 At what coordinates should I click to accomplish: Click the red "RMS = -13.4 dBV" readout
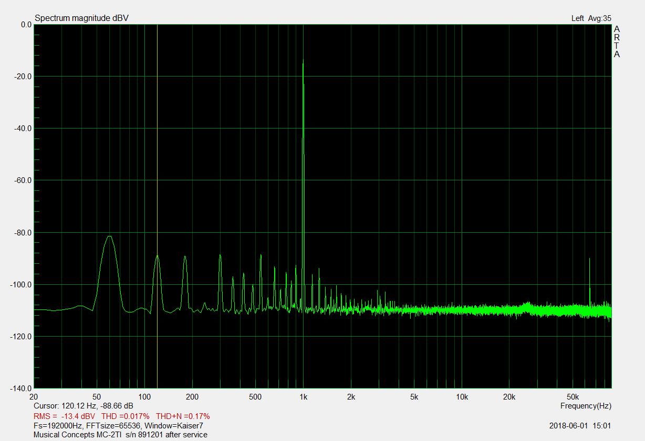pyautogui.click(x=64, y=416)
